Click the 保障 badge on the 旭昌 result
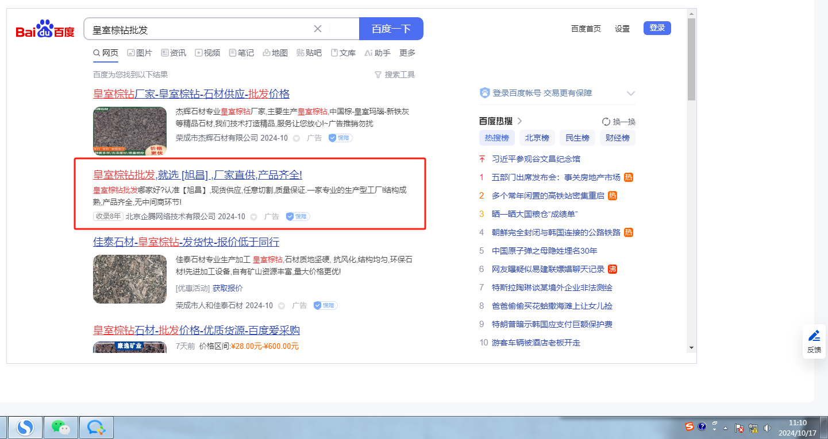Image resolution: width=828 pixels, height=439 pixels. pos(298,216)
